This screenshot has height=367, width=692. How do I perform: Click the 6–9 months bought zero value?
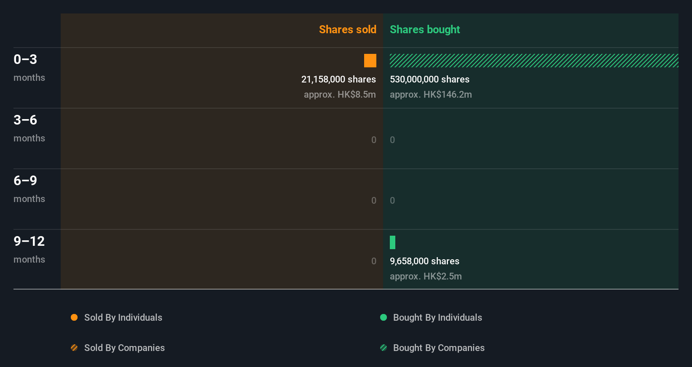pyautogui.click(x=392, y=200)
